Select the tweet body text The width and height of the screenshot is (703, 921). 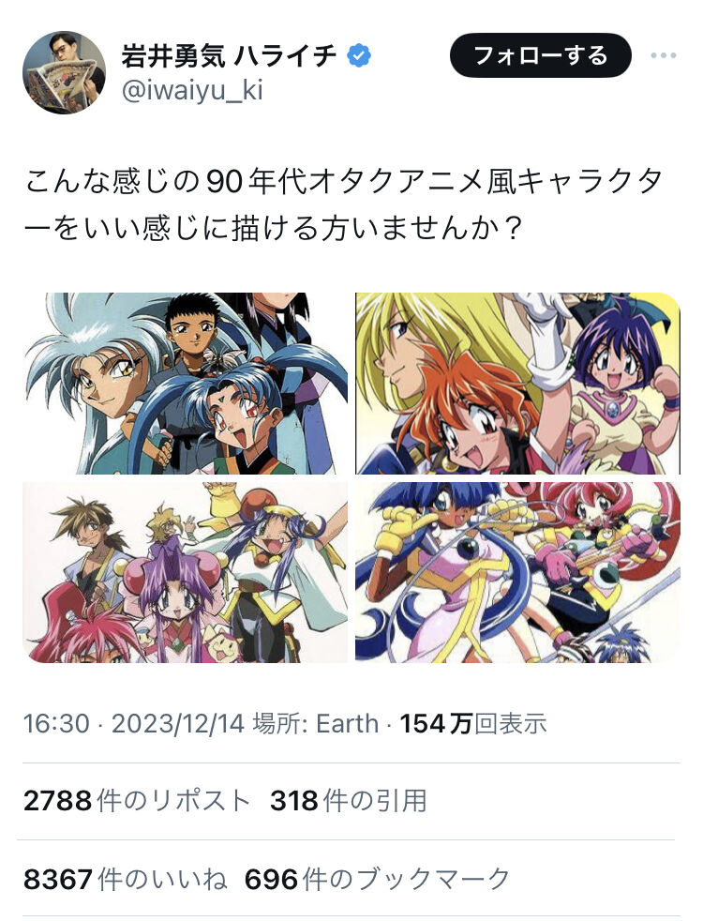point(344,204)
